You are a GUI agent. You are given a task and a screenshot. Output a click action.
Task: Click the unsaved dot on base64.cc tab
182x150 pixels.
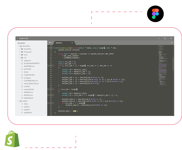tap(72, 43)
